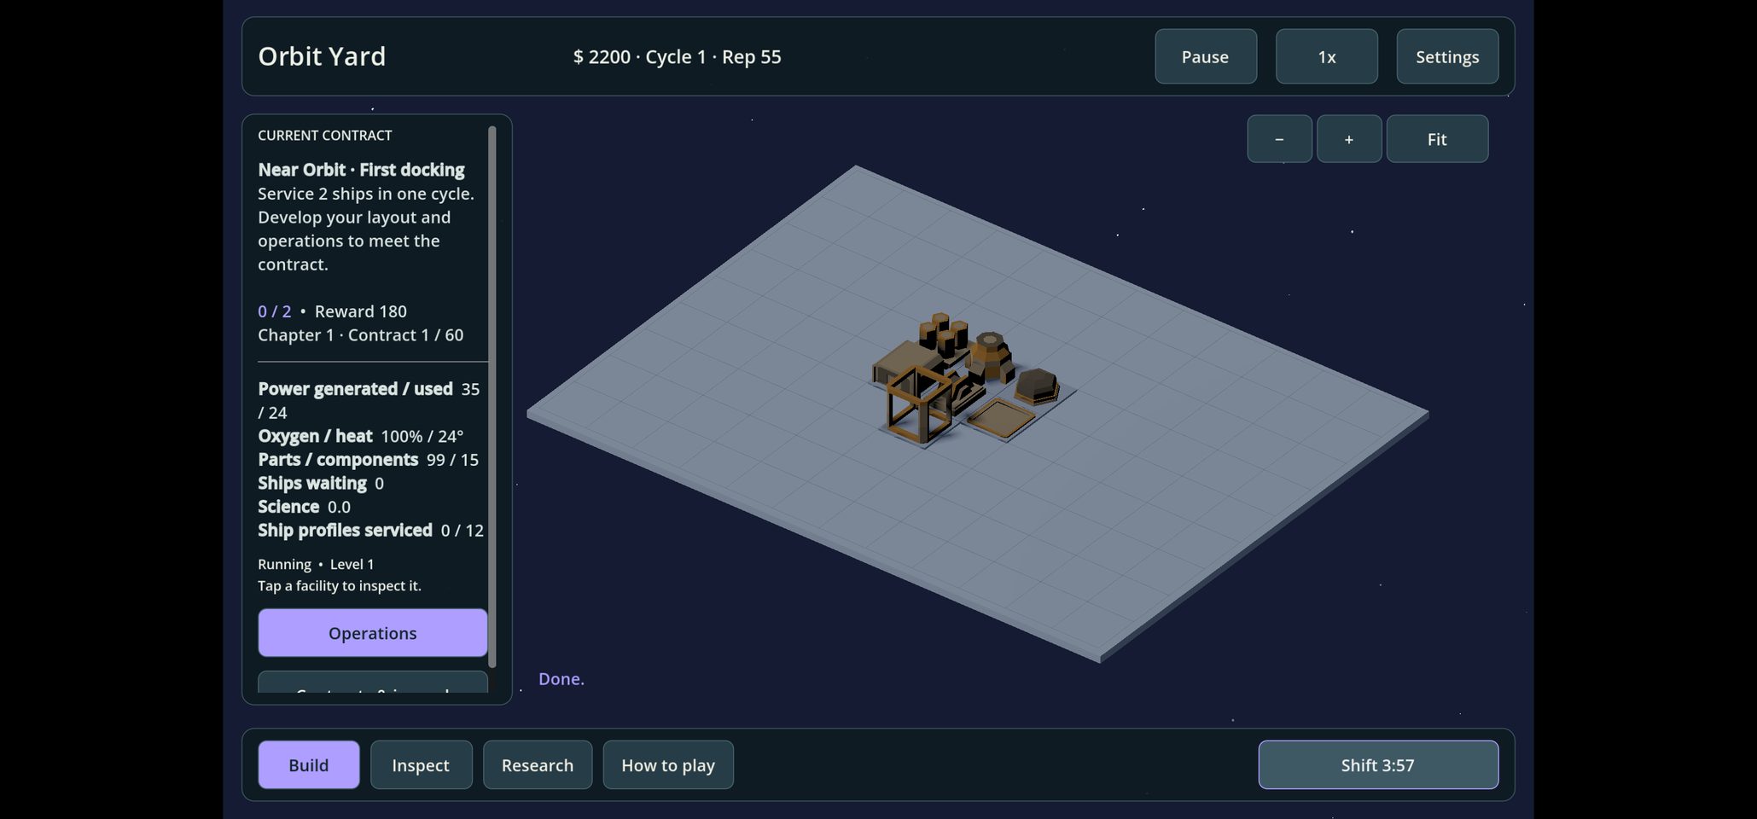Click the contract panel scrollbar

(492, 397)
